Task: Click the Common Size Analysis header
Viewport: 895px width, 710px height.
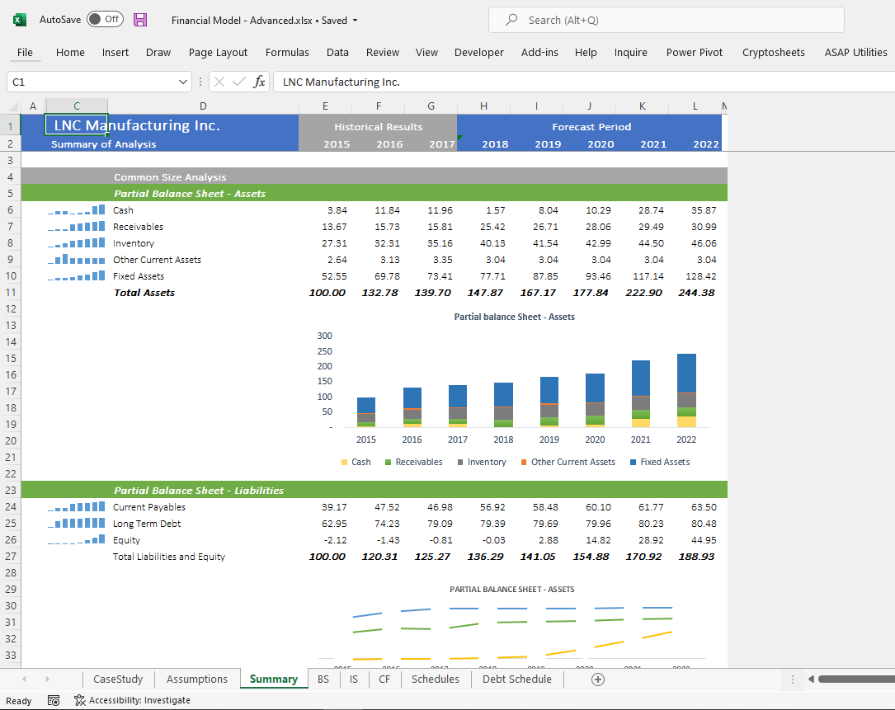Action: coord(170,177)
